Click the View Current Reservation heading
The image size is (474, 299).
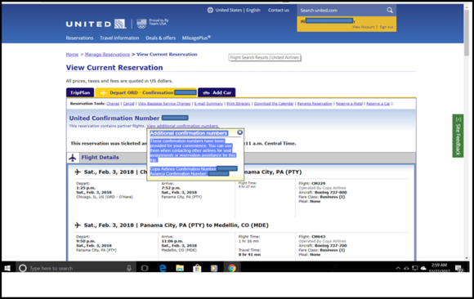(x=114, y=68)
